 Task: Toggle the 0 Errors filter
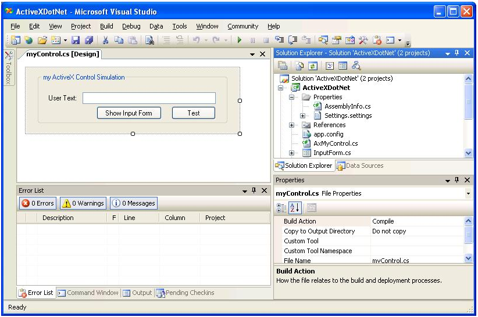[x=38, y=203]
